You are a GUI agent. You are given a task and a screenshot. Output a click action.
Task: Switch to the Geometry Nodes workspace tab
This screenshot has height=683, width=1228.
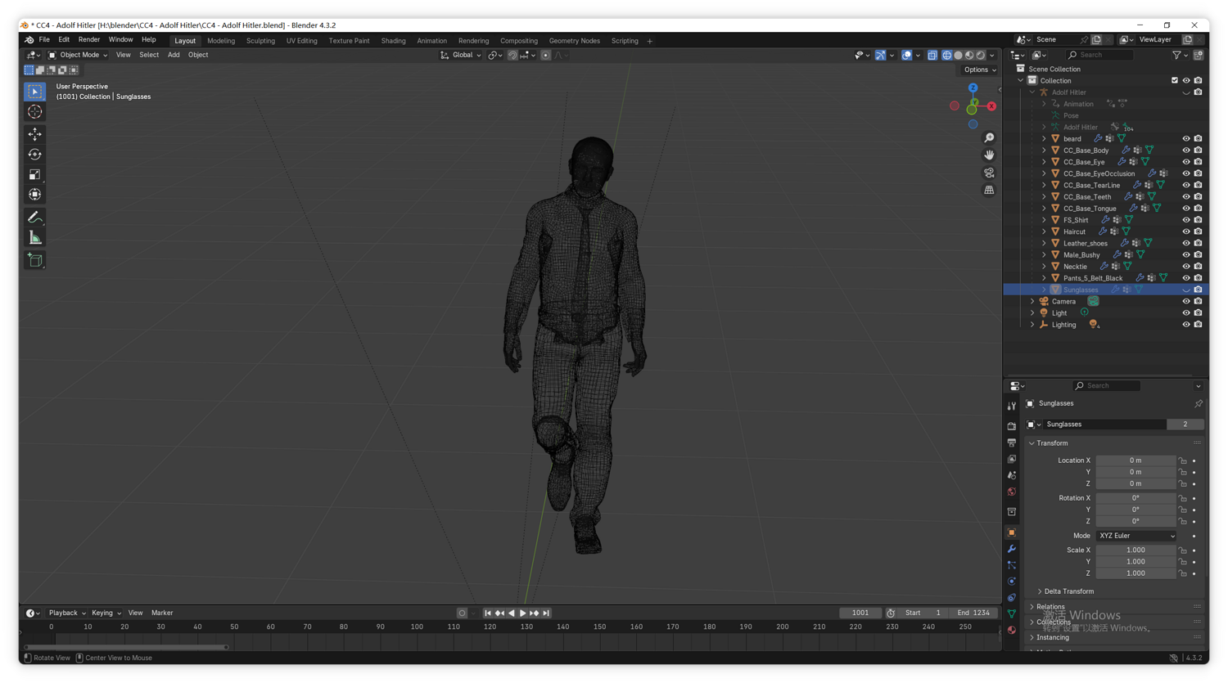tap(574, 41)
